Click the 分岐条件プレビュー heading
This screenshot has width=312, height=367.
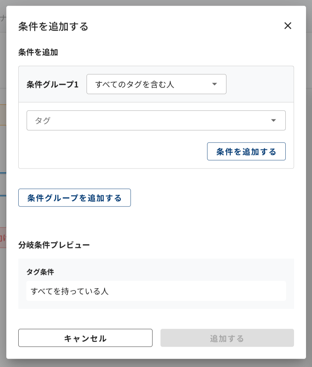point(54,245)
